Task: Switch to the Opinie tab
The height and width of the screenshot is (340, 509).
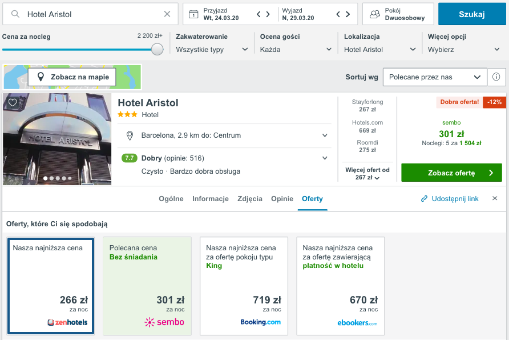Action: click(282, 199)
